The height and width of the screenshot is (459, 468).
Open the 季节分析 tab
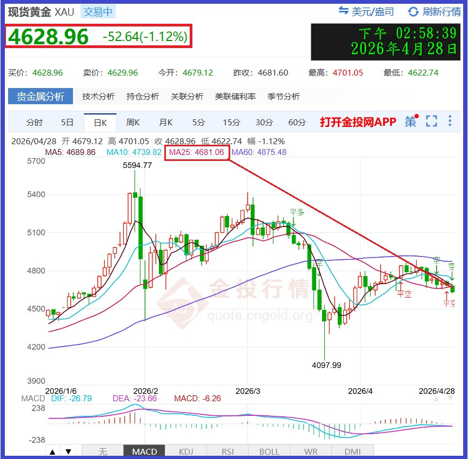click(283, 96)
